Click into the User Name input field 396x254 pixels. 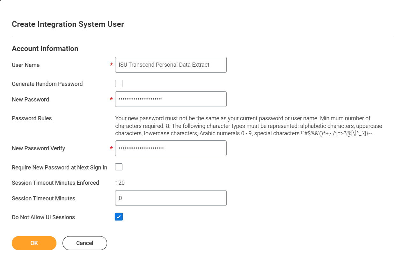171,64
